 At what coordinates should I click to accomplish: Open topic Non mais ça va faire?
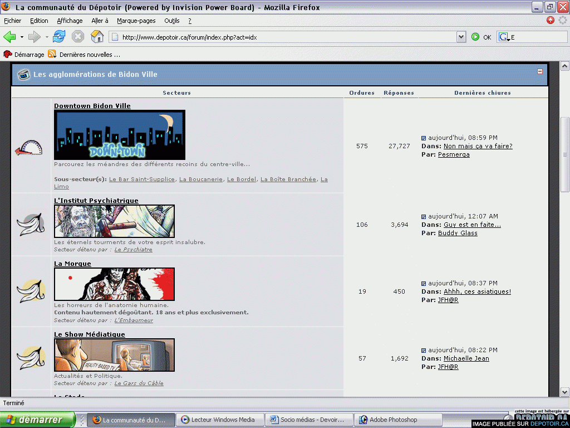pos(478,146)
